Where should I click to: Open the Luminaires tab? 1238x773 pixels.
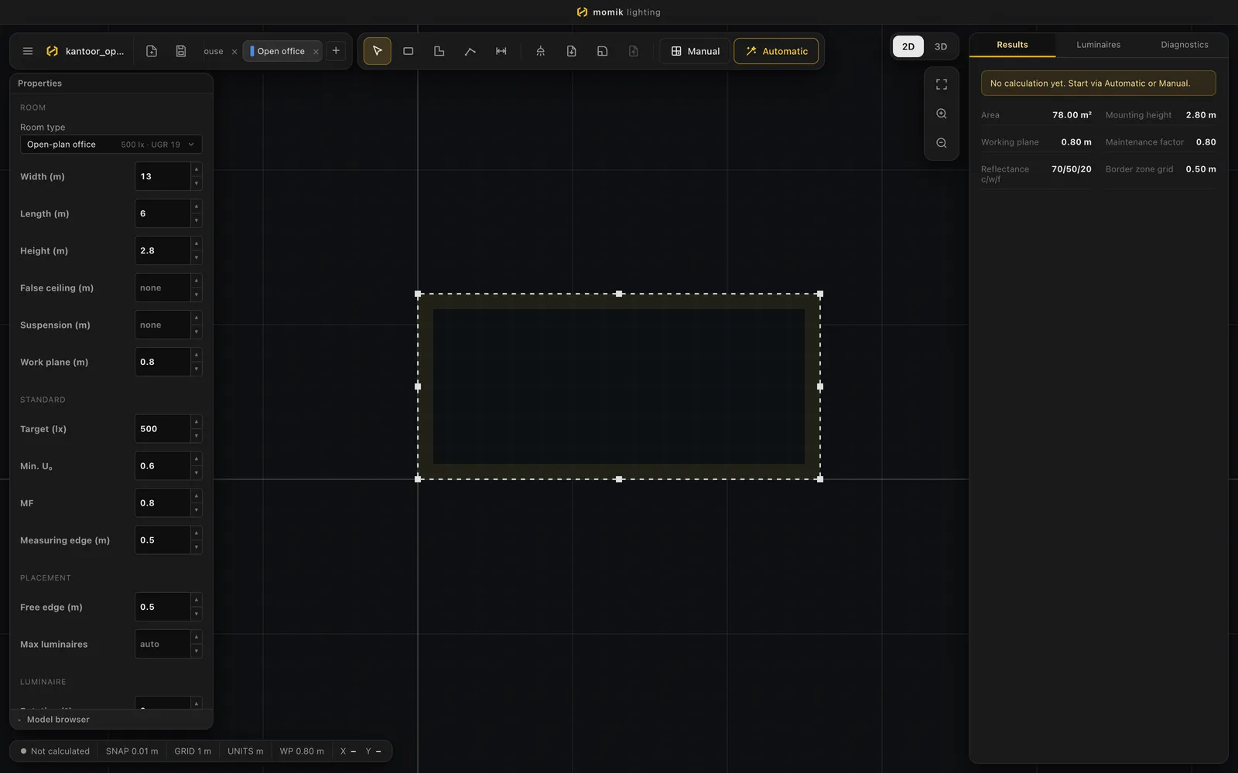tap(1098, 45)
